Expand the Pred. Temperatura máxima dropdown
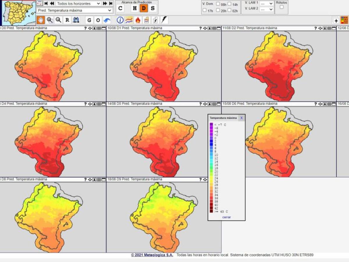 (x=75, y=10)
